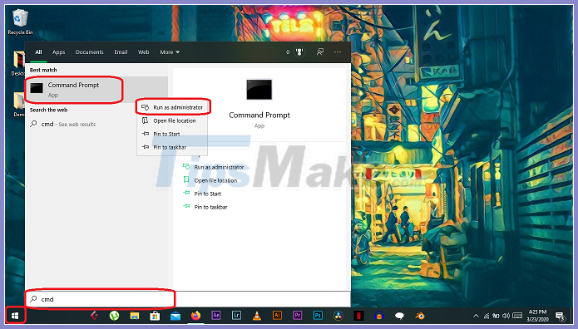Screen dimensions: 578x329
Task: Open the three-dots options in search header
Action: click(338, 52)
